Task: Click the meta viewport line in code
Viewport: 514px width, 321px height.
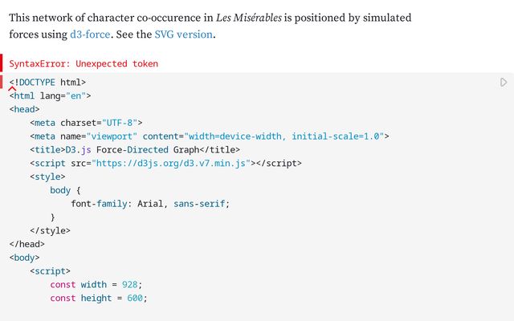Action: [x=209, y=136]
